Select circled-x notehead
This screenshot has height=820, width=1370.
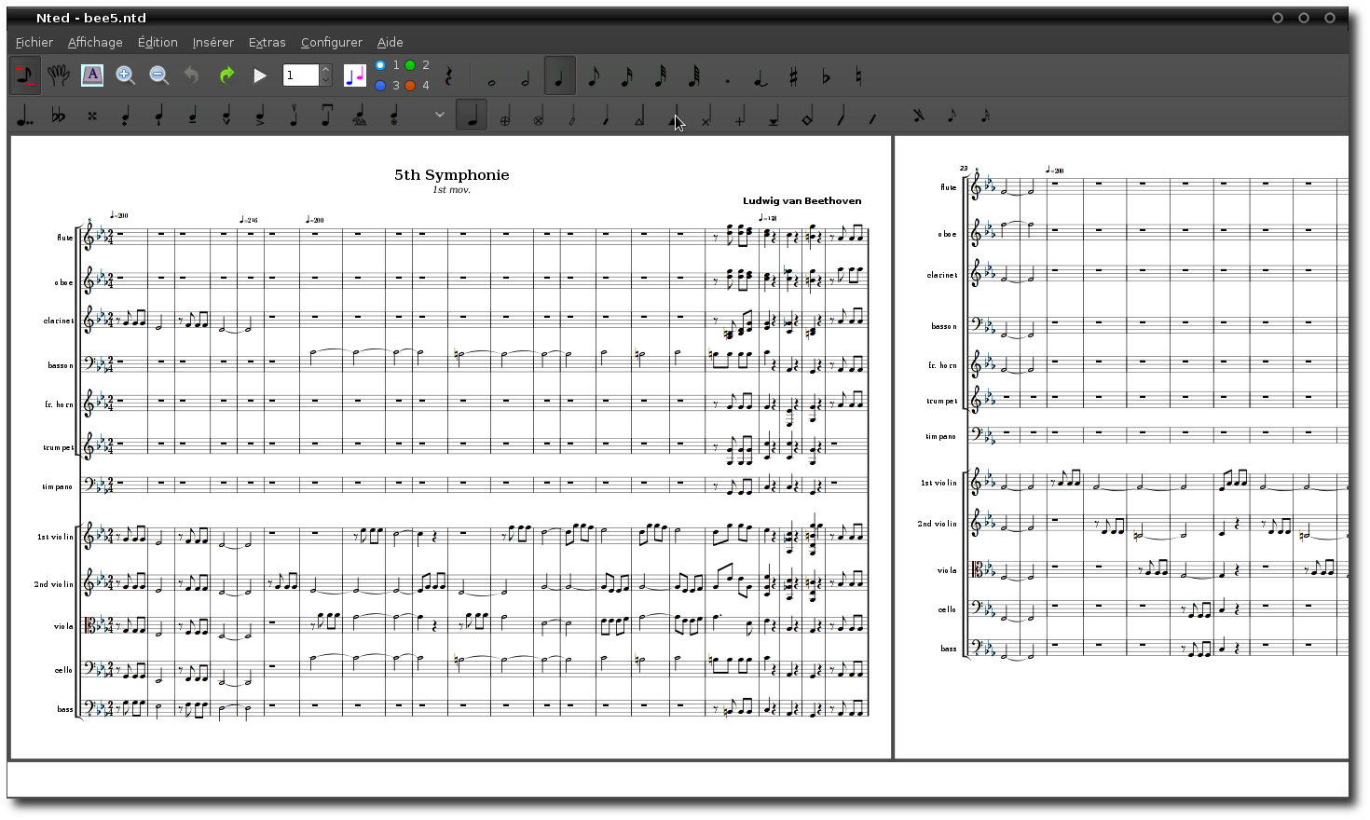tap(539, 116)
